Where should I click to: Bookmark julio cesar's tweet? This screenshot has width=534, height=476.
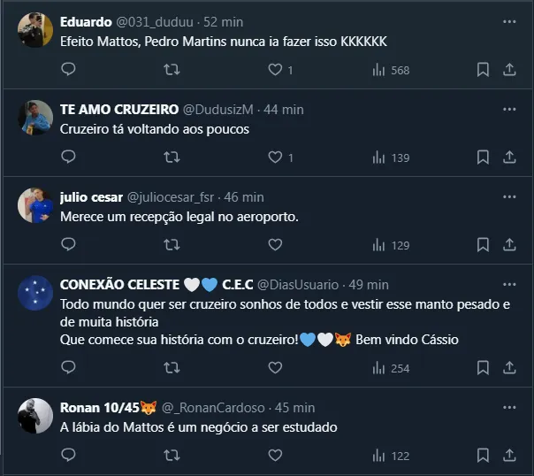coord(483,245)
